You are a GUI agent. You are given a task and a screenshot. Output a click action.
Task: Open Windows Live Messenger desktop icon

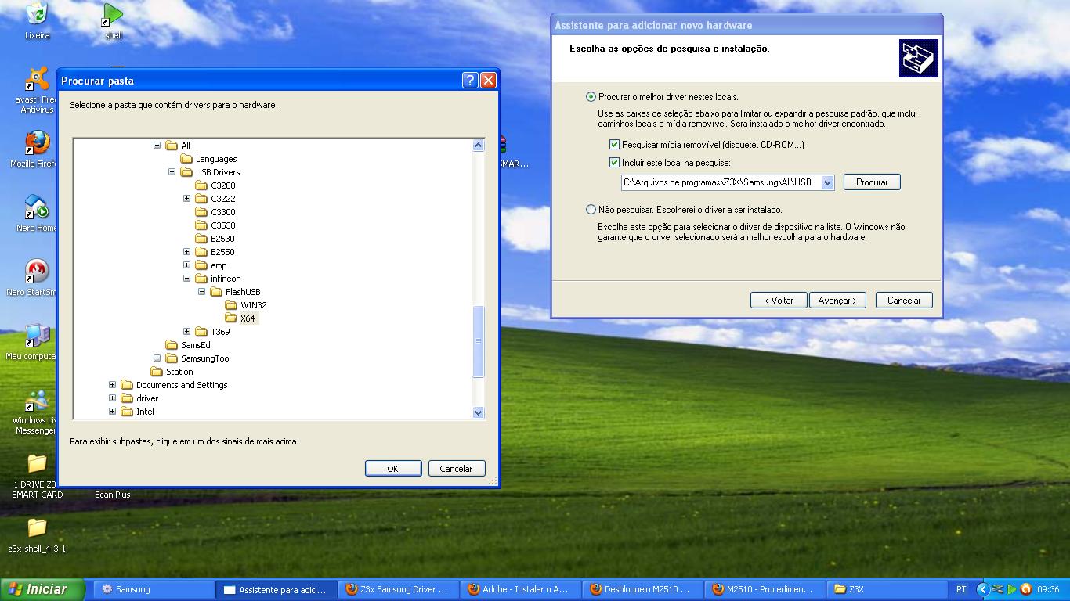[37, 401]
